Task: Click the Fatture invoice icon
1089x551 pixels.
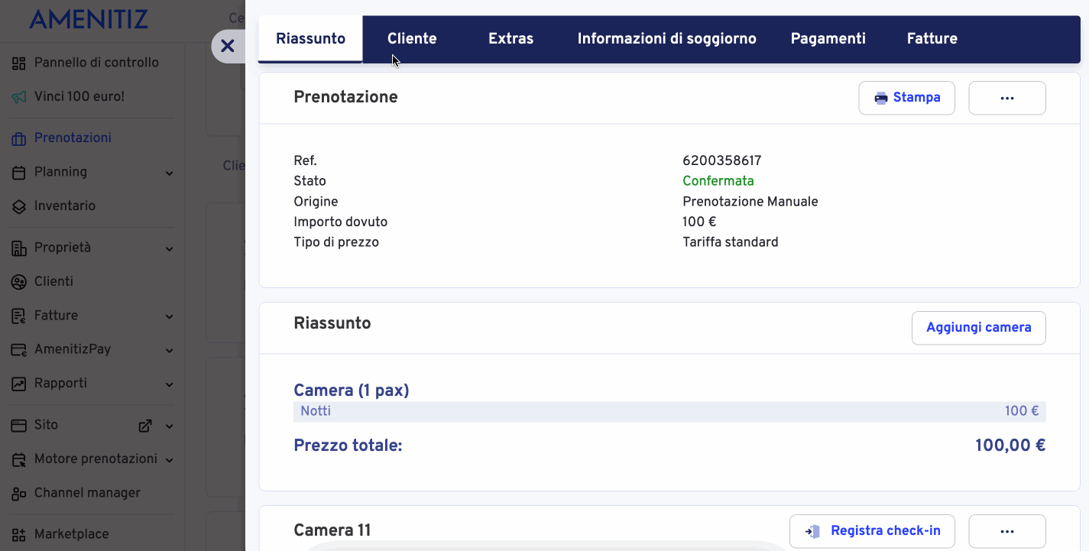Action: (x=19, y=316)
